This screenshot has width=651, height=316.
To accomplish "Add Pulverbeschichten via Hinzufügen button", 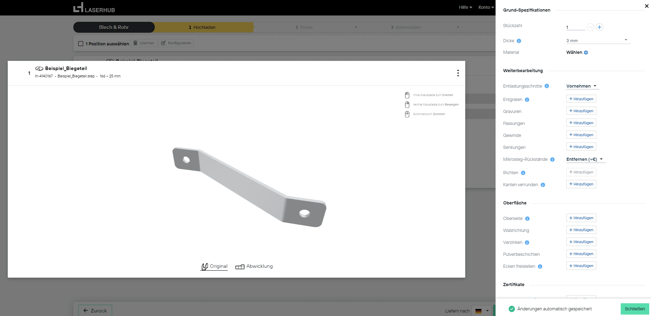I will (x=581, y=254).
